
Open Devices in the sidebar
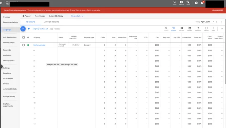coord(6,84)
